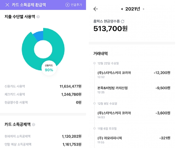Open 체크카드 사용액 1,246,780원 row
This screenshot has height=148, width=179.
point(43,94)
